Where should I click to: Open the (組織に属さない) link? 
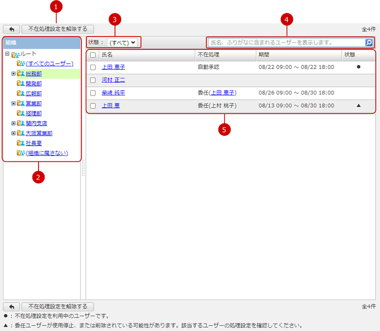47,153
